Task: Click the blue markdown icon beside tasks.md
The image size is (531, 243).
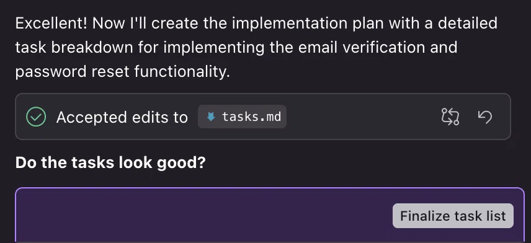Action: (211, 117)
